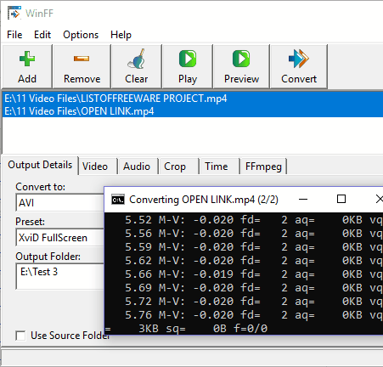Screen dimensions: 383x367
Task: Click the console icon in Converting window title
Action: [x=118, y=200]
